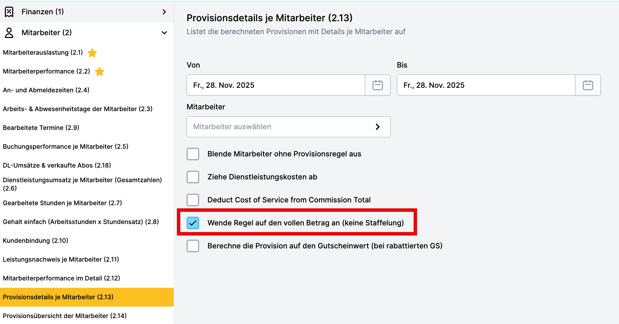The image size is (619, 324).
Task: Click the Mitarbeiter person icon
Action: (x=9, y=33)
